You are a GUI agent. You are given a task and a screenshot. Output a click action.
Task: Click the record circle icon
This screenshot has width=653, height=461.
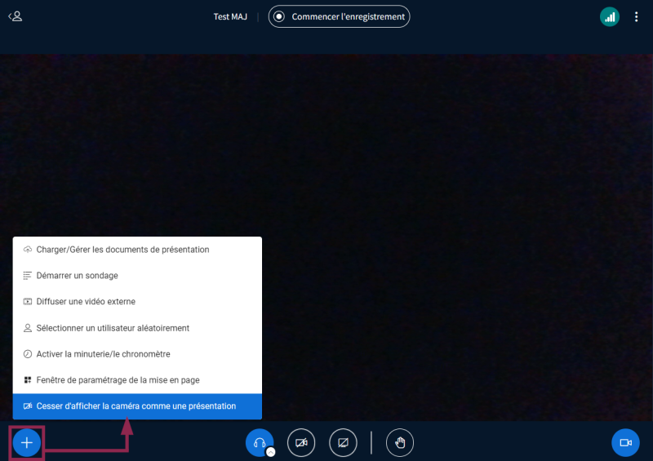click(279, 16)
